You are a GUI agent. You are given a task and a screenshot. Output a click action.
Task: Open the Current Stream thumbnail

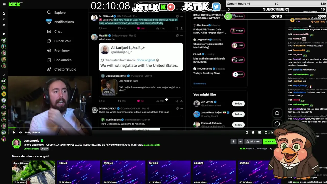(33, 172)
